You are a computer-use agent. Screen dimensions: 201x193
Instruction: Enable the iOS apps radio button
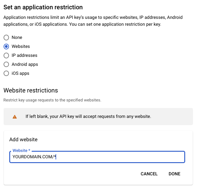(x=6, y=73)
